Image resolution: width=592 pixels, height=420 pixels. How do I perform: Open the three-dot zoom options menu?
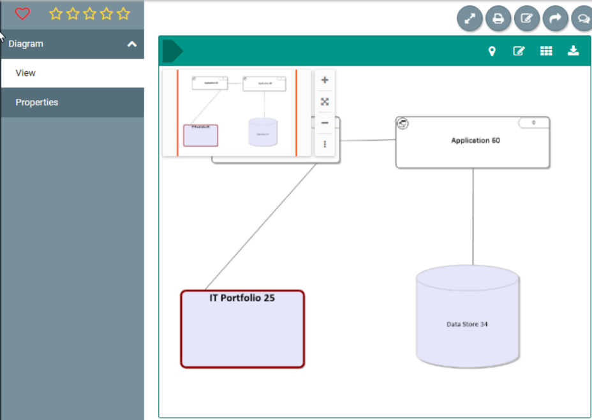tap(325, 144)
